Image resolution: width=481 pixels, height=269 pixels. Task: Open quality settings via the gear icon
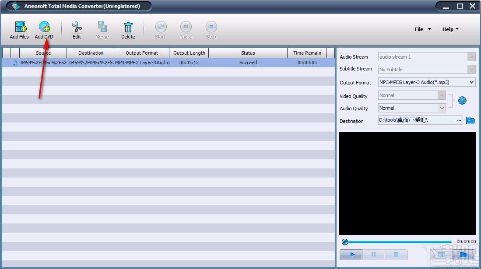pos(462,100)
